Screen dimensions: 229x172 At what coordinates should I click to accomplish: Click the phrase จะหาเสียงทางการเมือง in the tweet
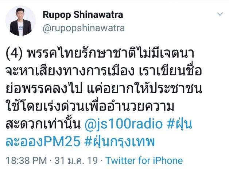point(70,71)
